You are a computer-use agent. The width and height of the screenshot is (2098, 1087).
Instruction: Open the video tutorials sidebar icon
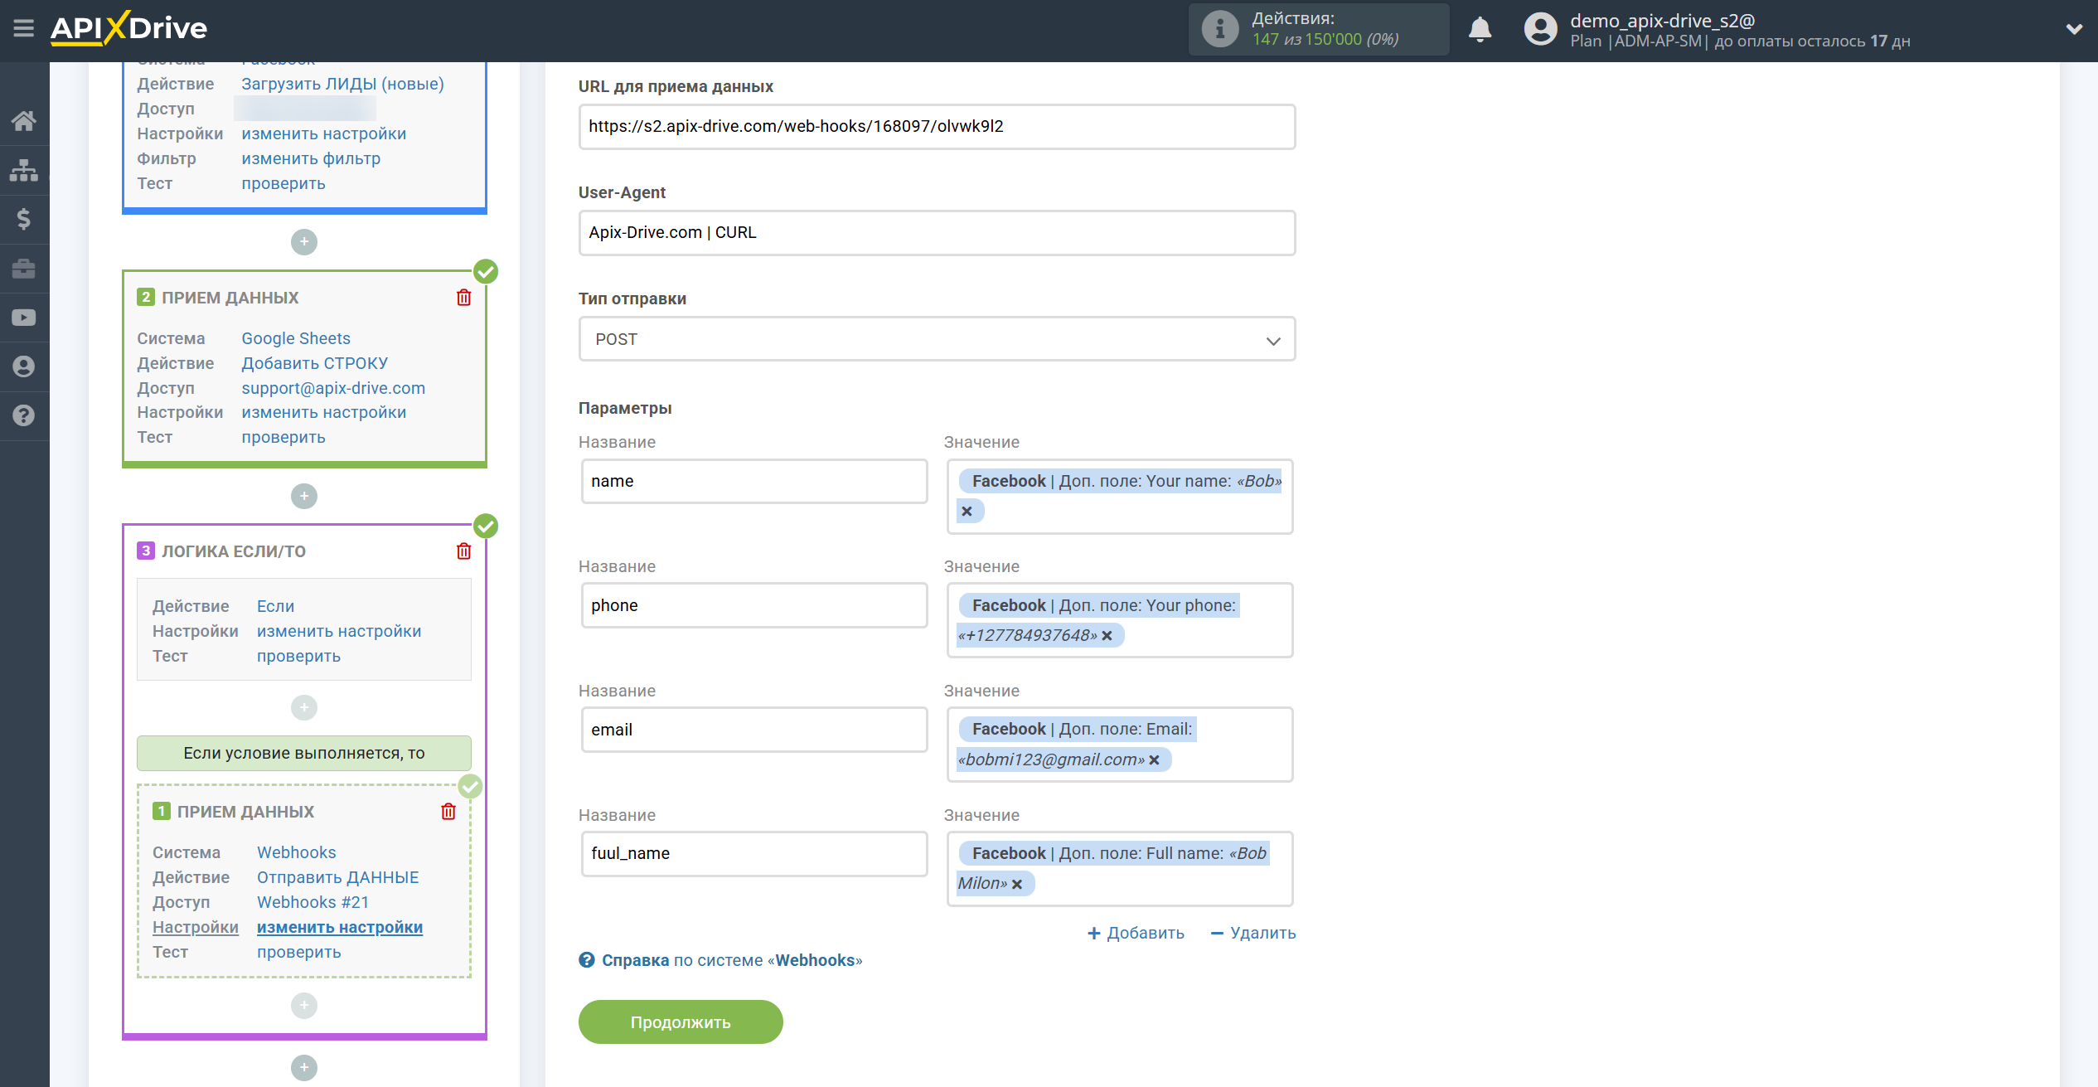pos(23,318)
